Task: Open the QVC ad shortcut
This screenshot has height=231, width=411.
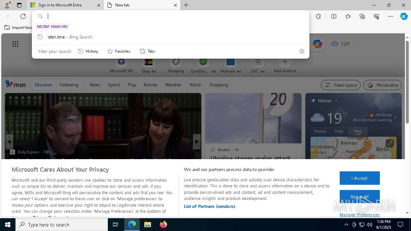Action: pyautogui.click(x=258, y=66)
